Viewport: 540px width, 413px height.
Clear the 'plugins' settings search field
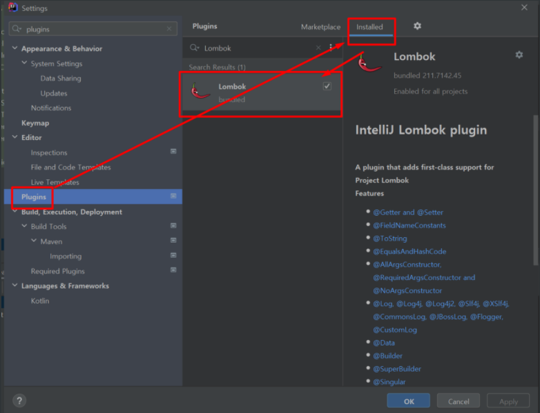169,29
